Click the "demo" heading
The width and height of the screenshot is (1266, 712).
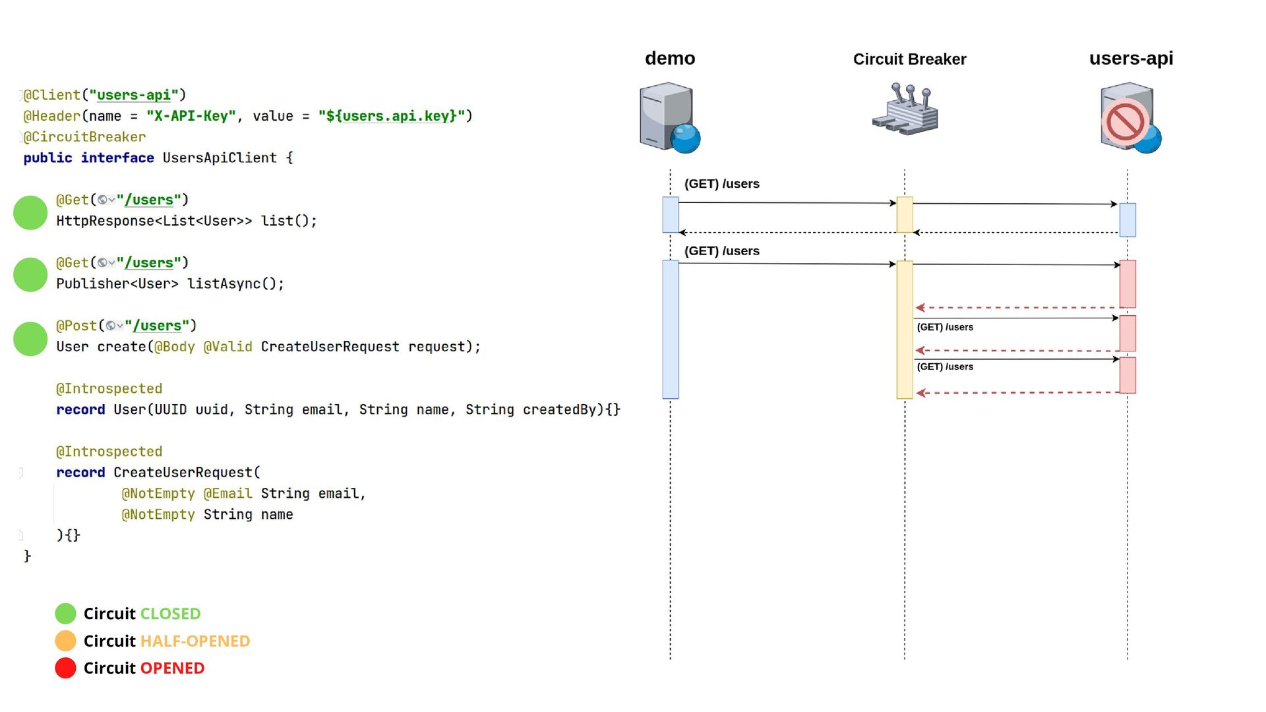click(670, 59)
